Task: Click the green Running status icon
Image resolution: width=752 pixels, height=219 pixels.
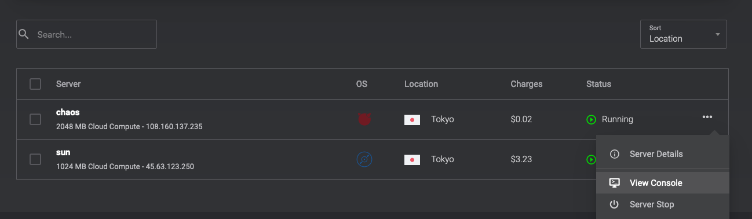Action: point(591,119)
